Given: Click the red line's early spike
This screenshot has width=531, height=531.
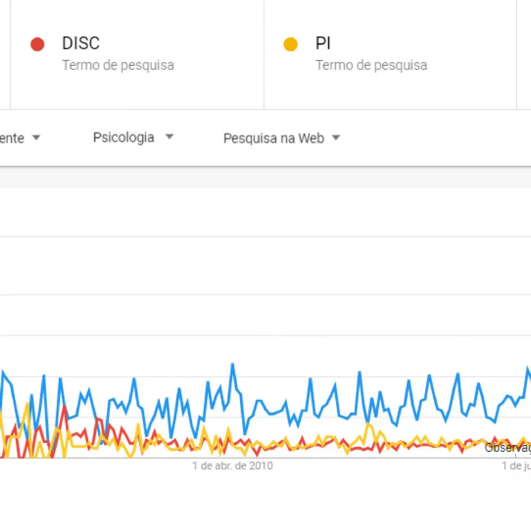Looking at the screenshot, I should [64, 407].
